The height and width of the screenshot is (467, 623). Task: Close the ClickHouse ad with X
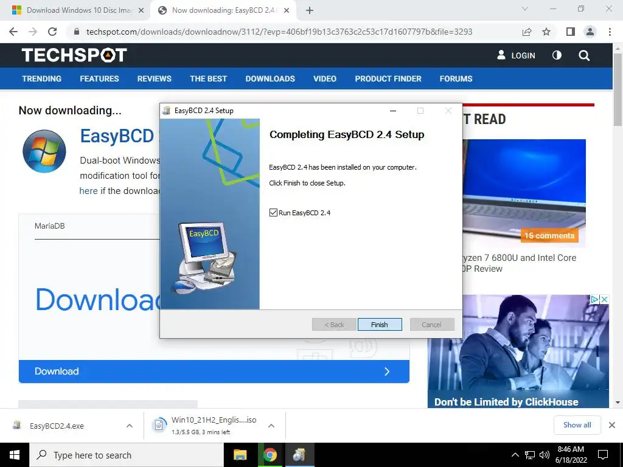(604, 299)
